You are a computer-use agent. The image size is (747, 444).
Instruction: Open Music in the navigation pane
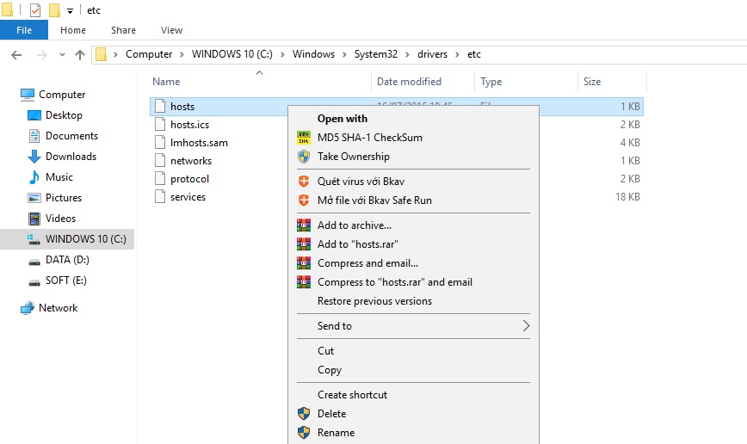click(x=59, y=177)
